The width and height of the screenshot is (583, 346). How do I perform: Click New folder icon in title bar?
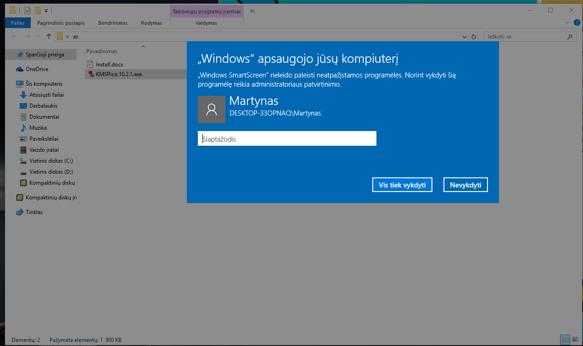[x=38, y=10]
